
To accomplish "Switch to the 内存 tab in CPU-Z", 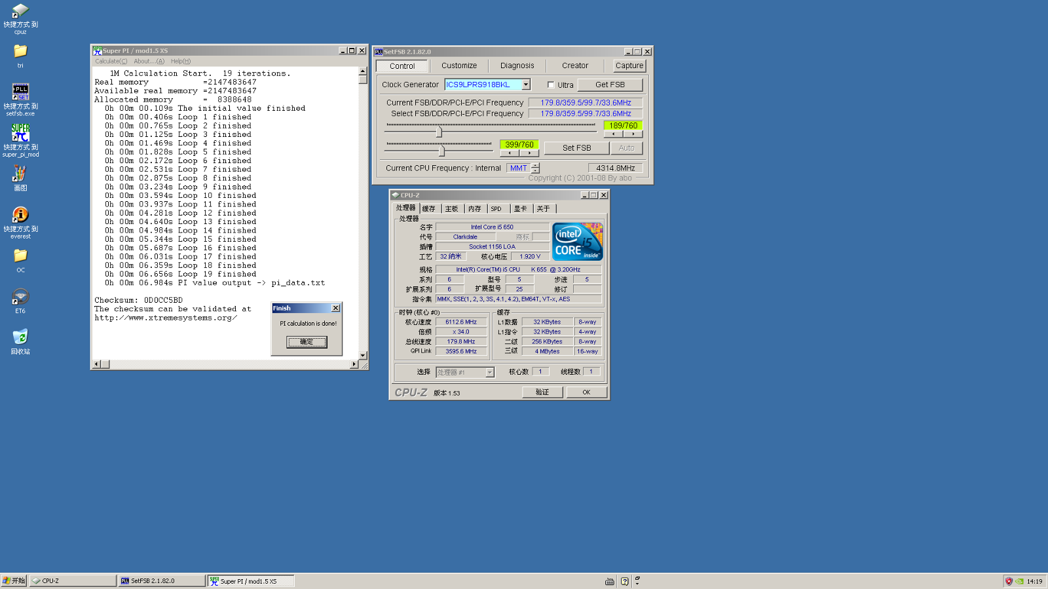I will coord(475,209).
